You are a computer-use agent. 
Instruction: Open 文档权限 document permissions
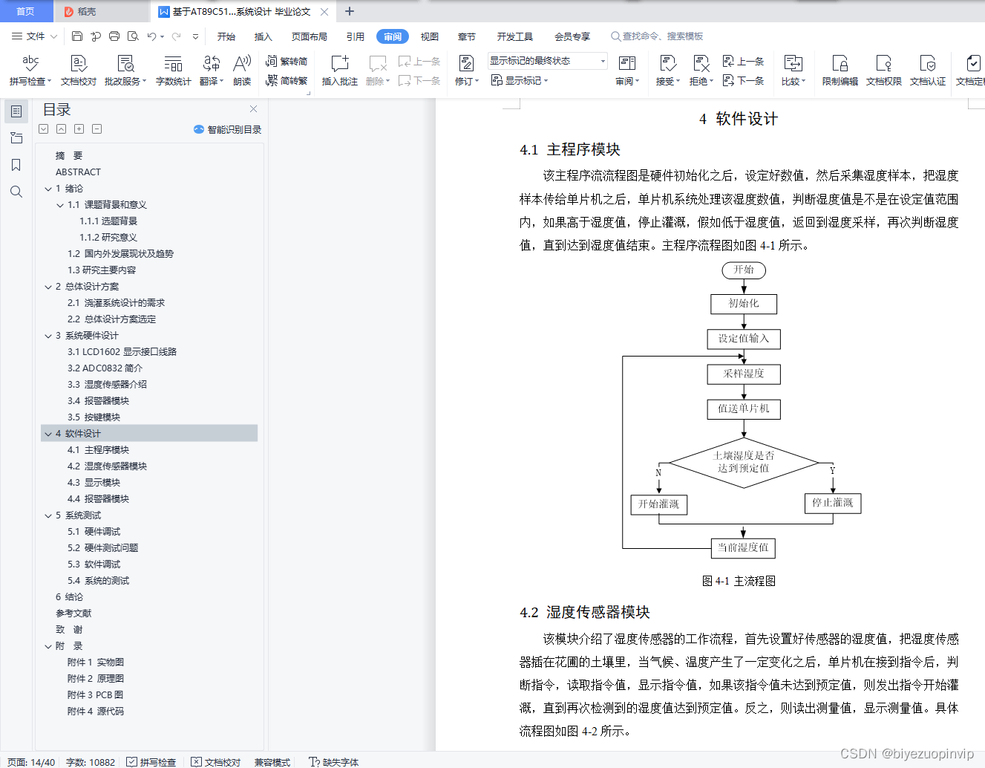884,71
